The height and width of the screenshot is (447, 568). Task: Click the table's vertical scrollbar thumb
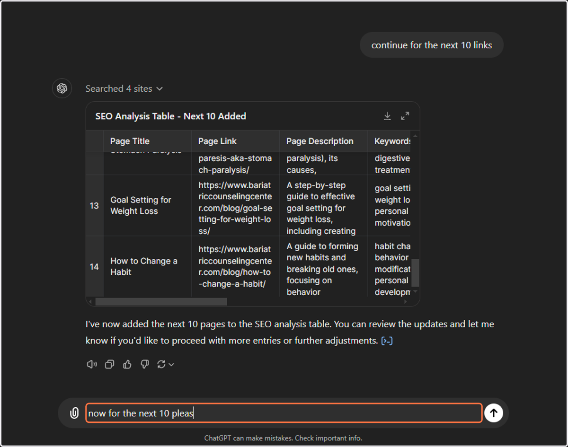pyautogui.click(x=415, y=272)
